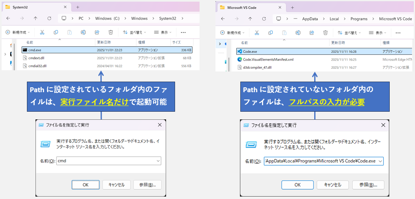The image size is (415, 199).
Task: Click the PC monitor icon in System32 address bar
Action: click(x=64, y=18)
